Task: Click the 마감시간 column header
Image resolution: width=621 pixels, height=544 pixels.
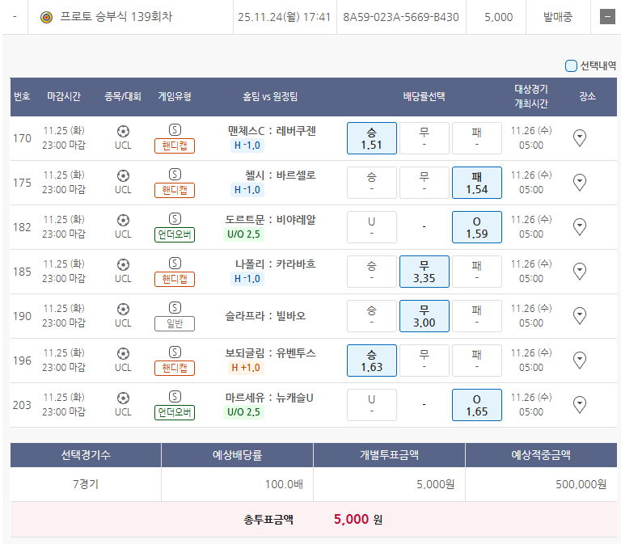Action: 64,96
